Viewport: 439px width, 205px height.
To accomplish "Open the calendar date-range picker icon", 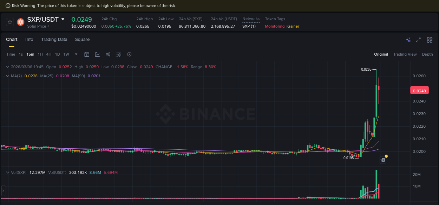I will tap(87, 54).
